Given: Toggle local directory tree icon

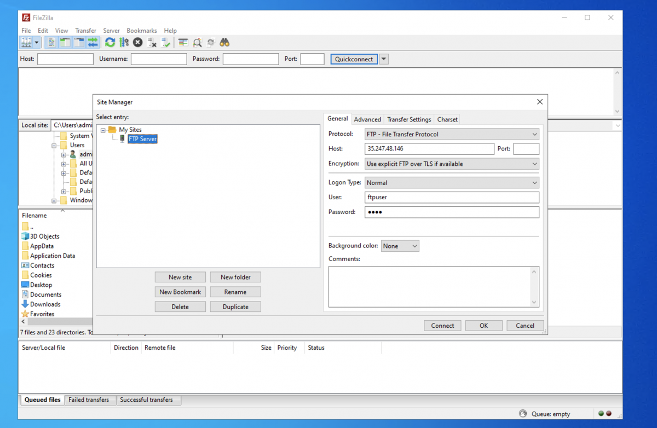Looking at the screenshot, I should pyautogui.click(x=65, y=42).
